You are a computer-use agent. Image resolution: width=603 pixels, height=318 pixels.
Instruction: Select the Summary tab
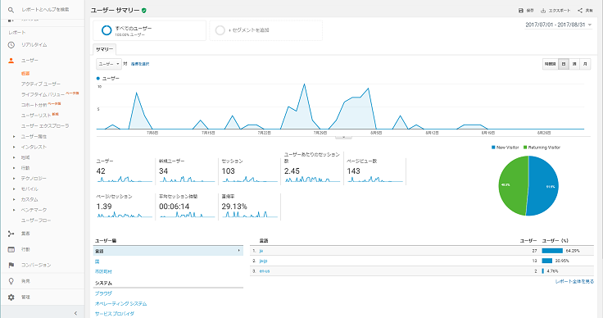point(104,49)
